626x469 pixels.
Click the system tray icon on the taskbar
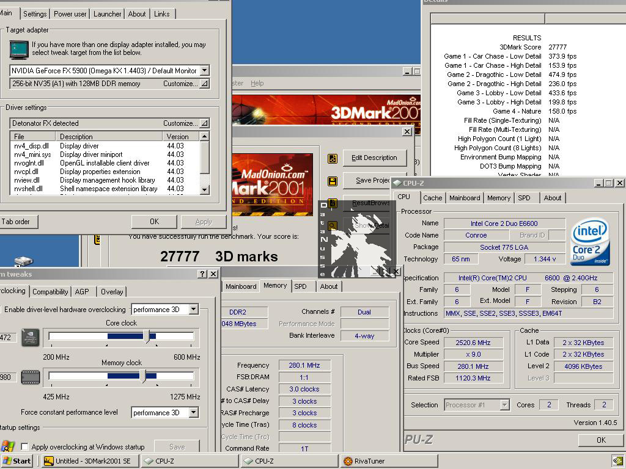click(617, 460)
